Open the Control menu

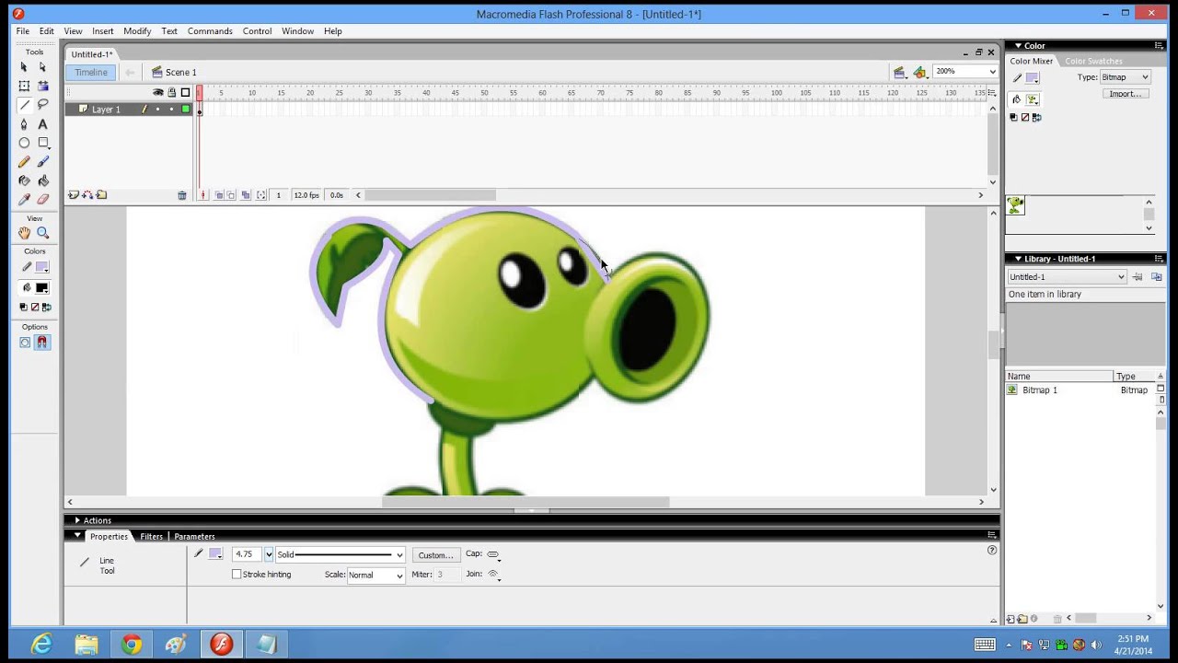click(257, 31)
